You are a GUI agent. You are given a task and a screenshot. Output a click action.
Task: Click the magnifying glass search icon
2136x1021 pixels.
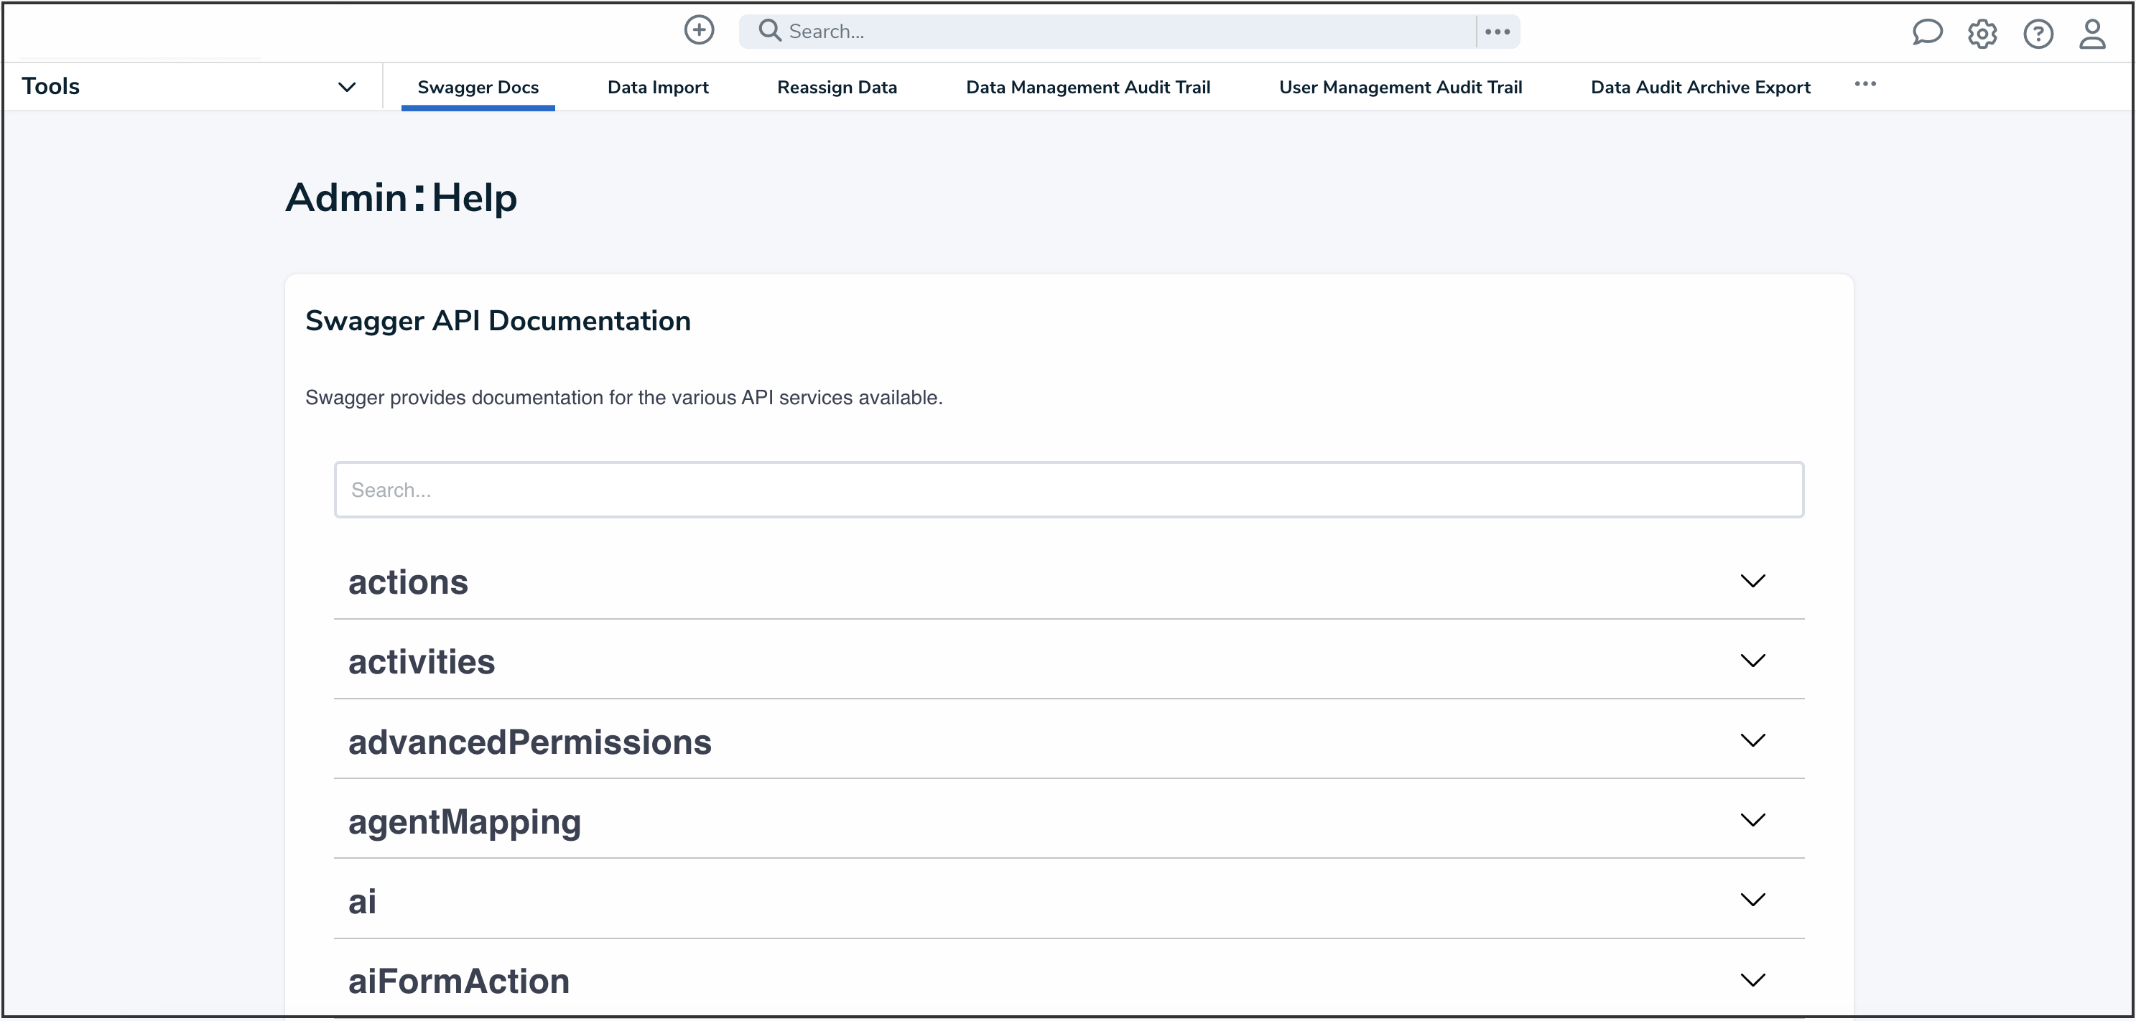(x=769, y=31)
